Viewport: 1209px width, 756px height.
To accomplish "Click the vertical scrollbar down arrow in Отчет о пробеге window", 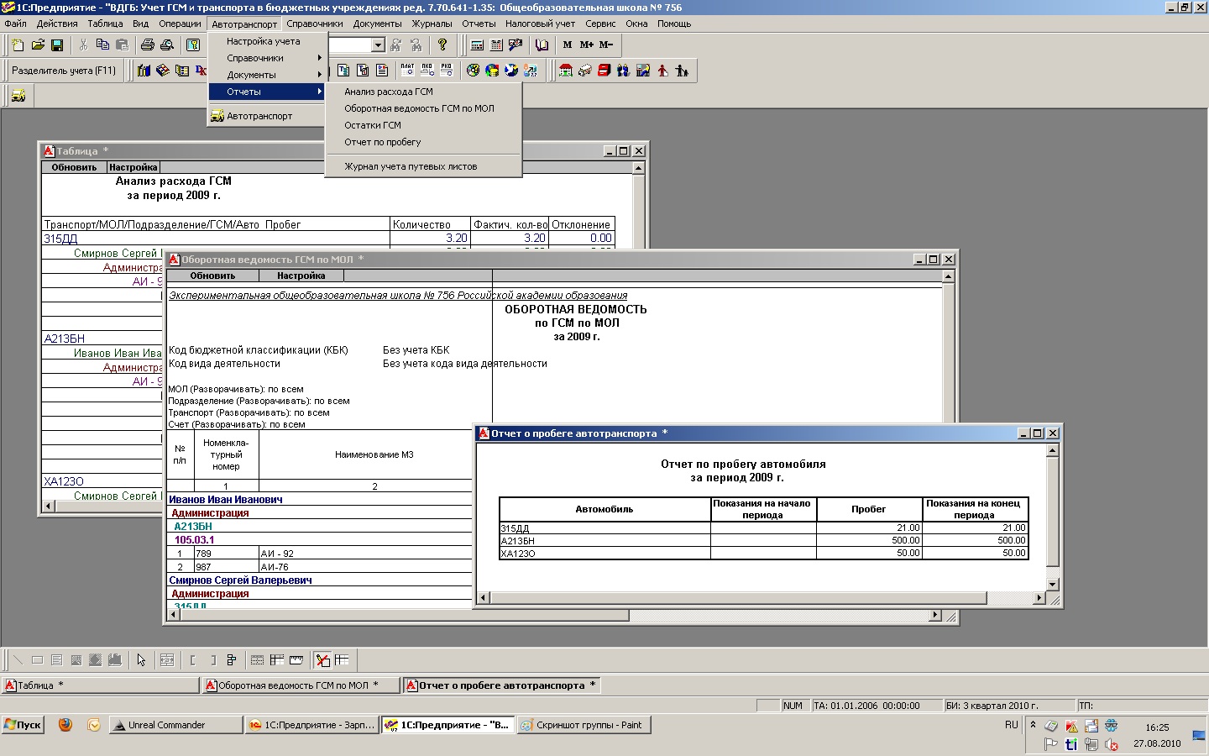I will pos(1052,585).
